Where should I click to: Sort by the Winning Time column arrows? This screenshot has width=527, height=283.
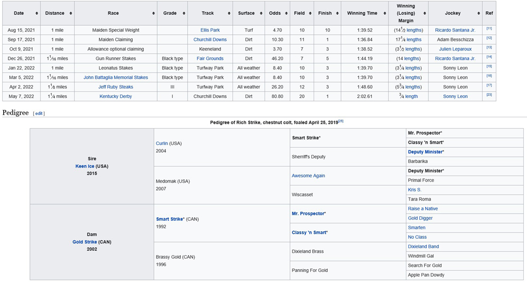coord(384,13)
